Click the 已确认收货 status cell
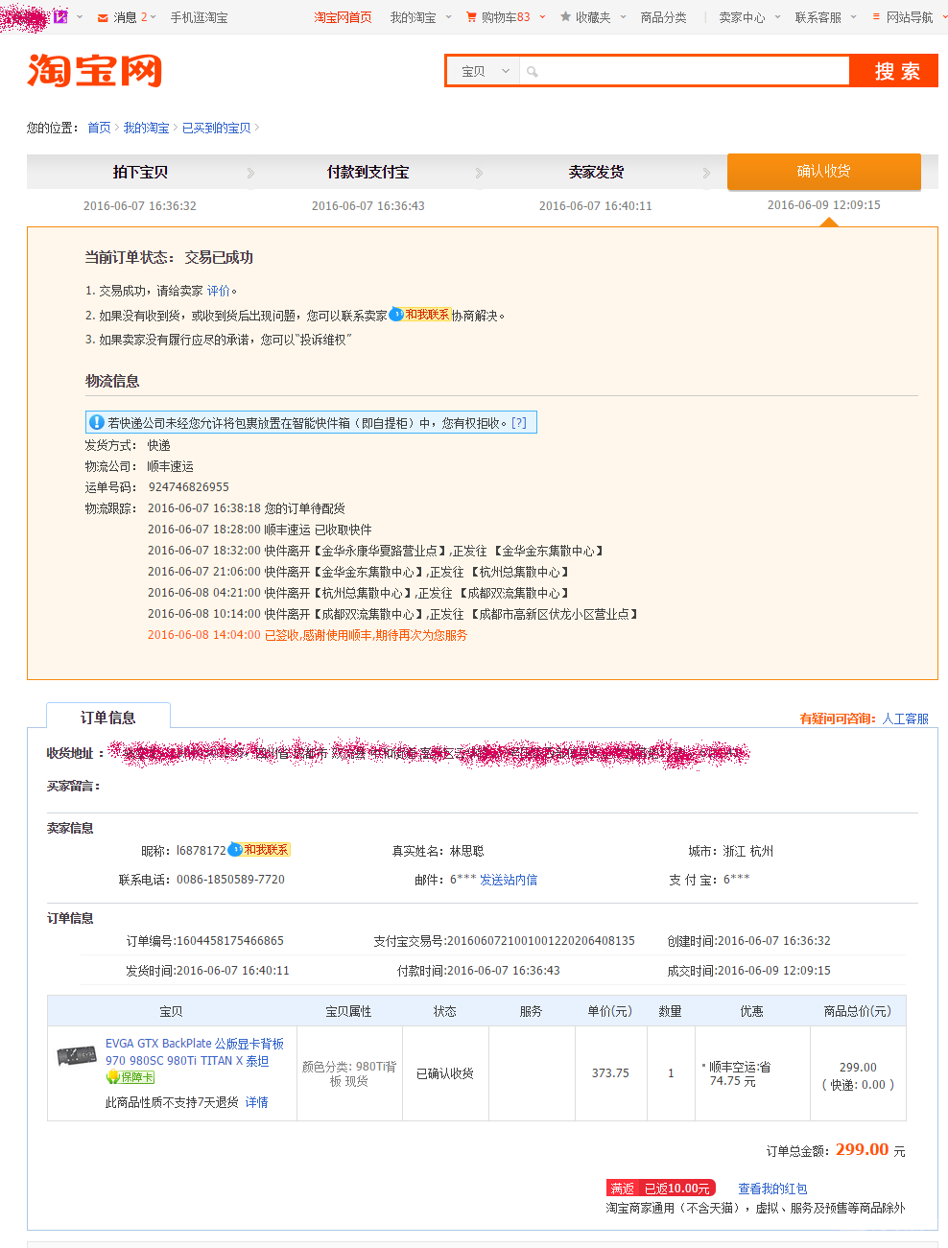 click(445, 1073)
